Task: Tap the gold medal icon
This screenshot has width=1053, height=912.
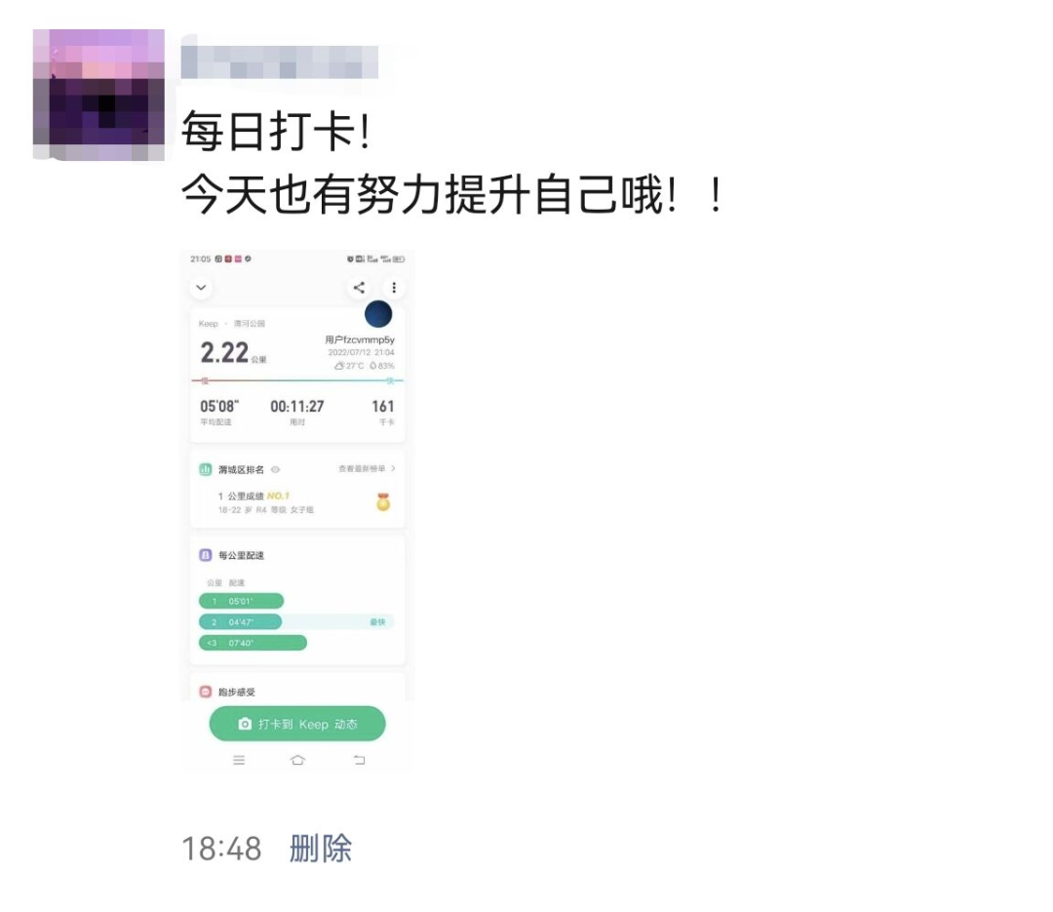Action: 383,502
